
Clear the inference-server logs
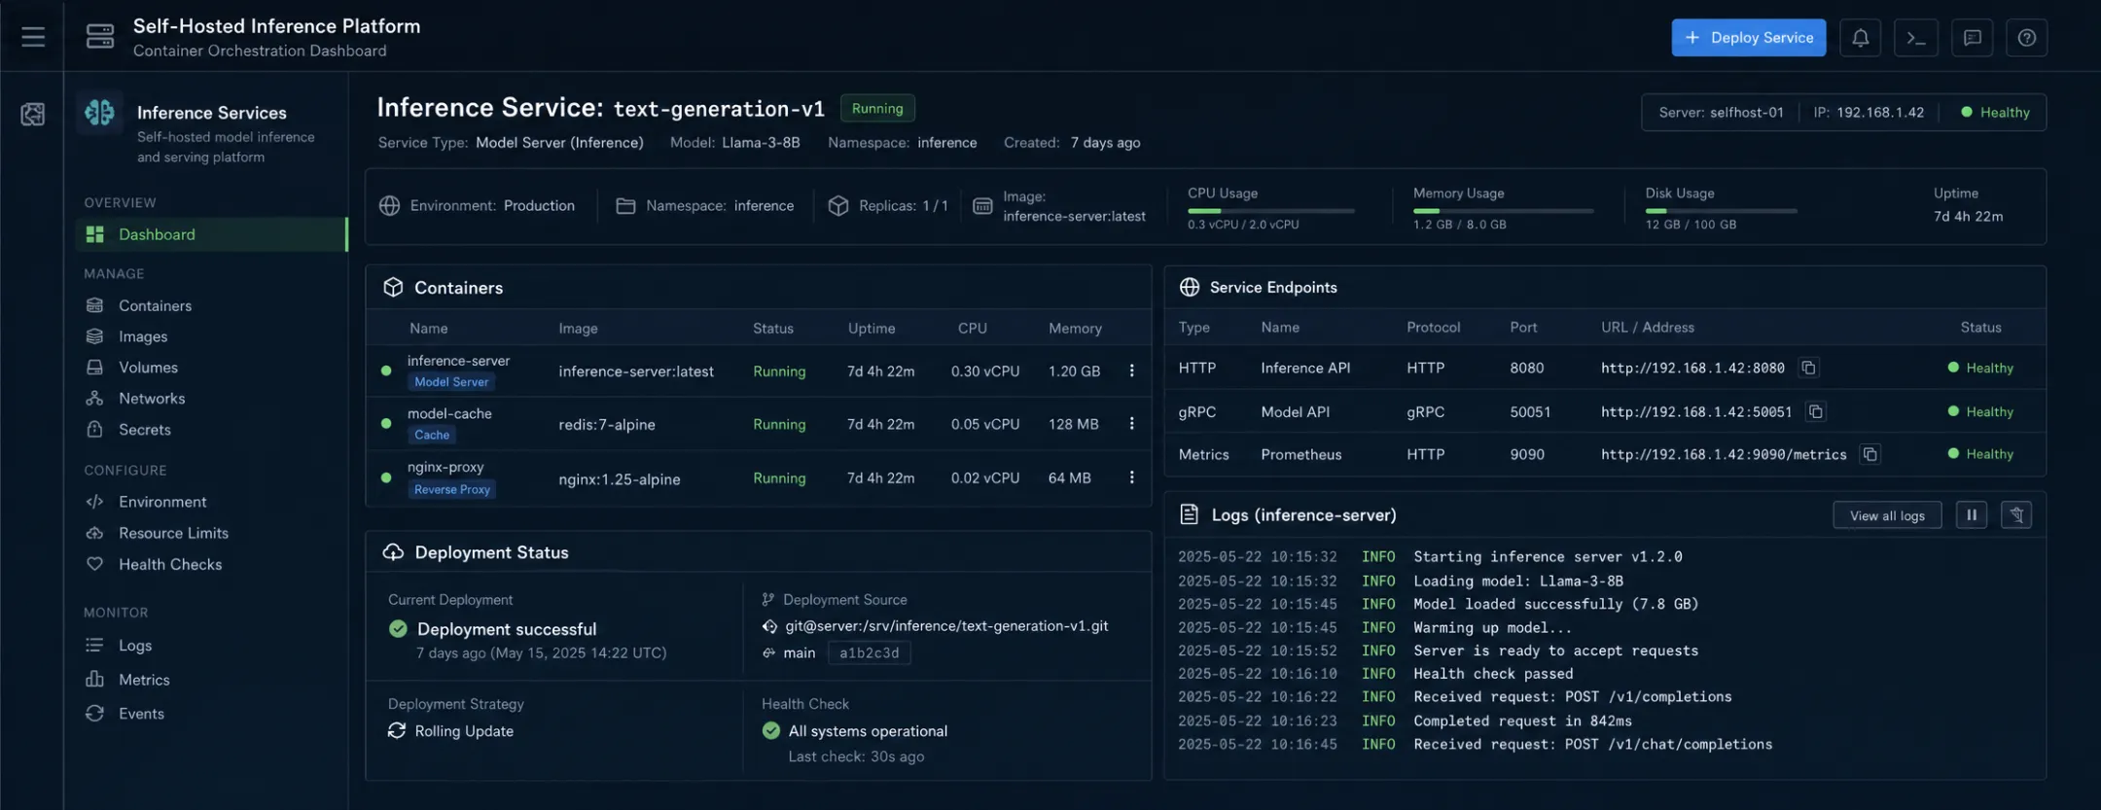coord(2016,514)
